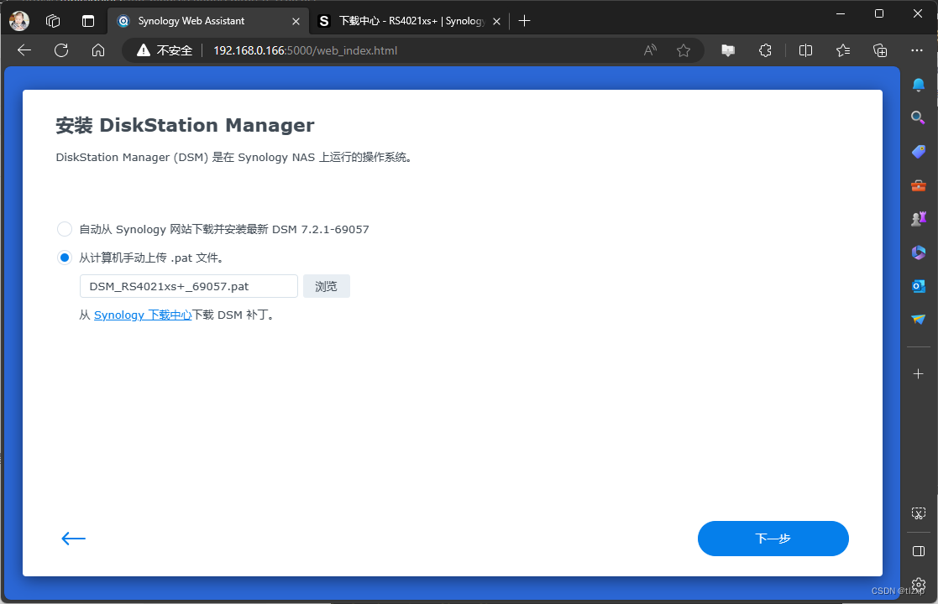Open the sidebar search icon
This screenshot has width=938, height=604.
(x=918, y=117)
